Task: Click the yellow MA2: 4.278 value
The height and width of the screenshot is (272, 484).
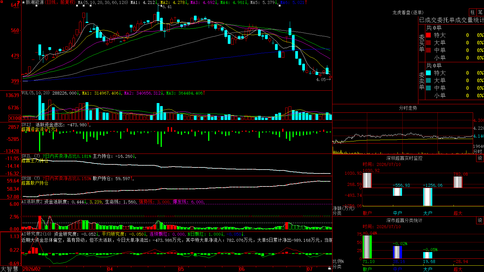Action: (173, 2)
